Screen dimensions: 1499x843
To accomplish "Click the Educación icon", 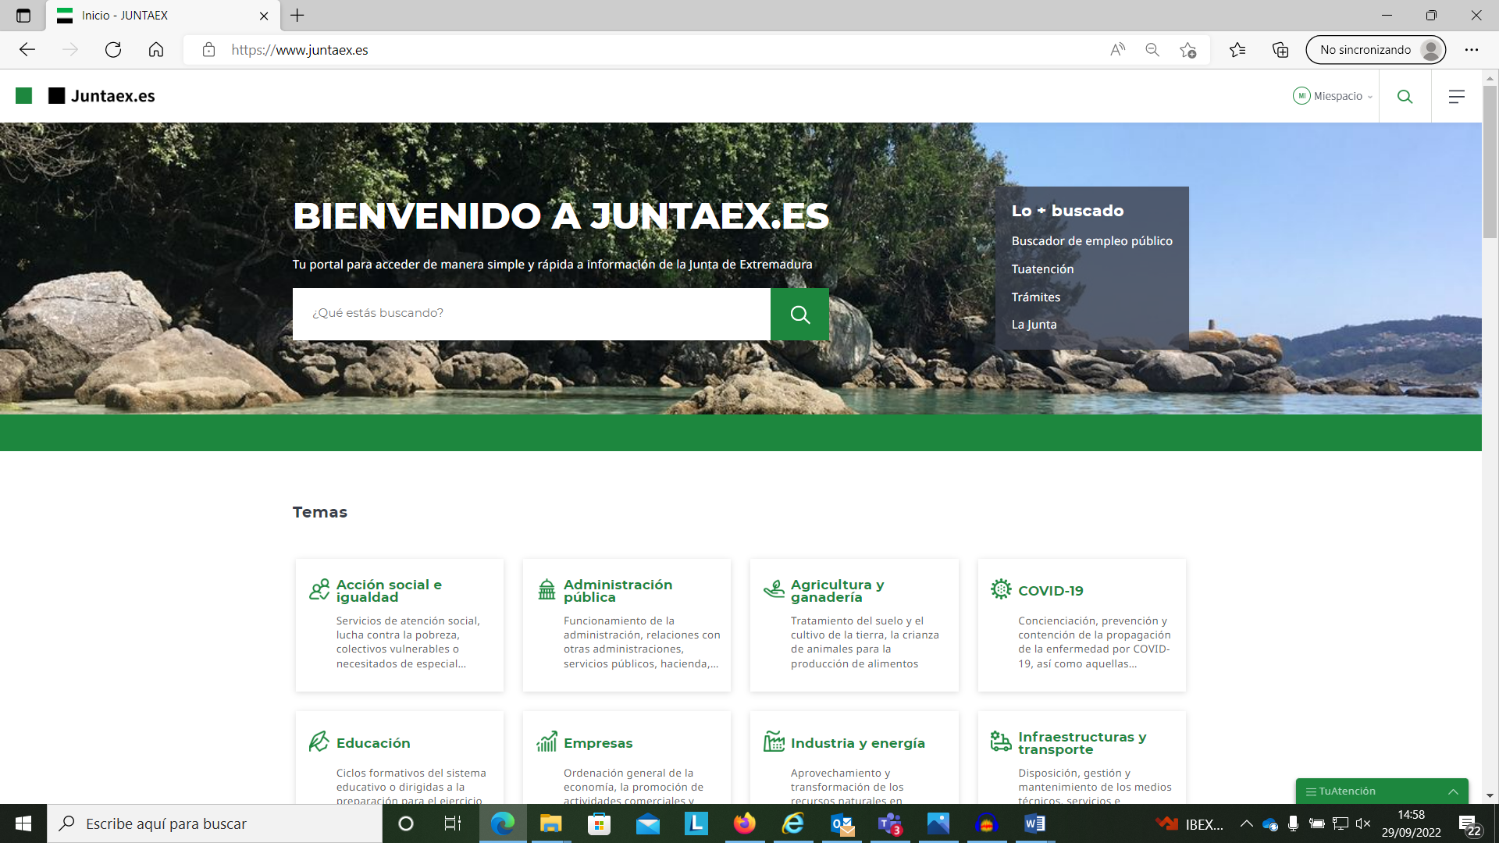I will [319, 742].
